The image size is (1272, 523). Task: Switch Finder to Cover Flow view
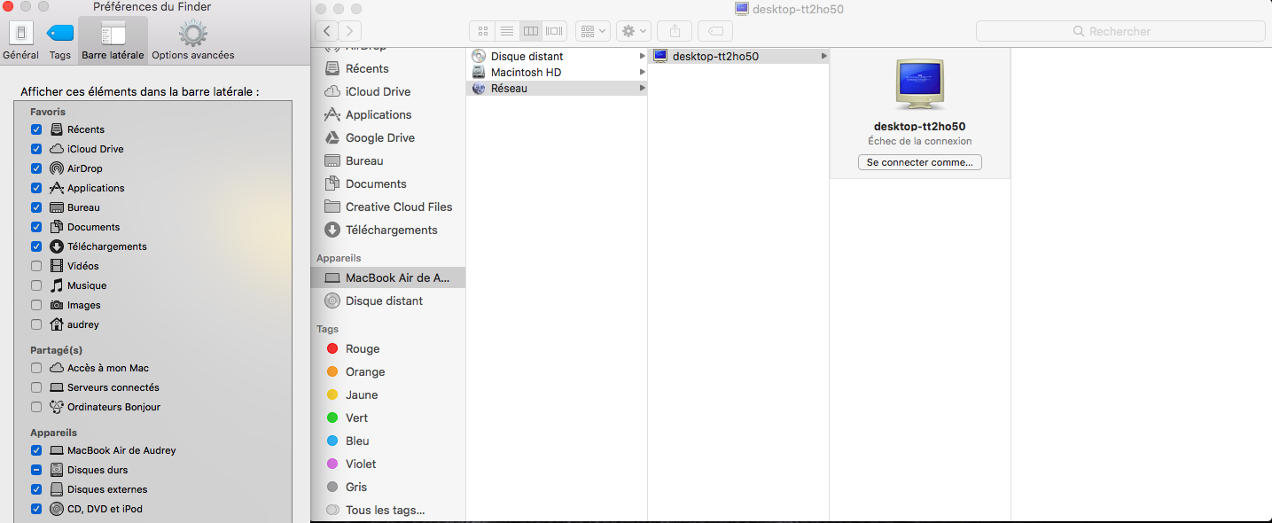pos(555,31)
